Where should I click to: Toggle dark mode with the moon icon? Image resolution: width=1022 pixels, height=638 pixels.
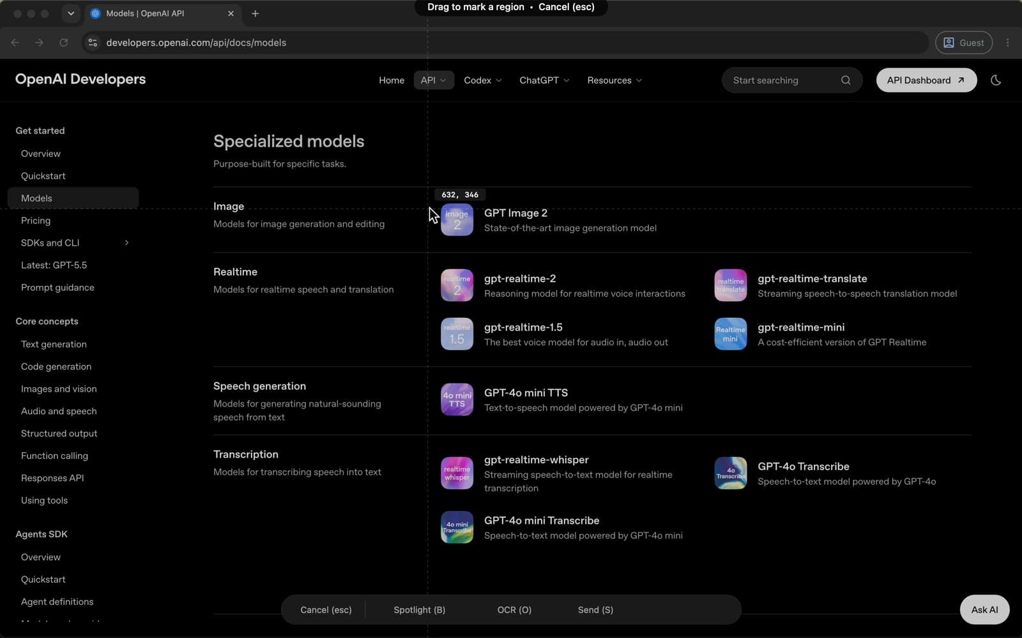996,80
